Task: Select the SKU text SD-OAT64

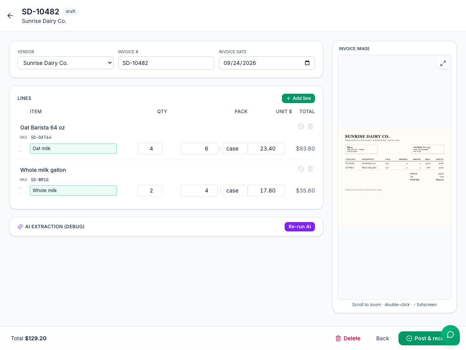Action: coord(41,137)
